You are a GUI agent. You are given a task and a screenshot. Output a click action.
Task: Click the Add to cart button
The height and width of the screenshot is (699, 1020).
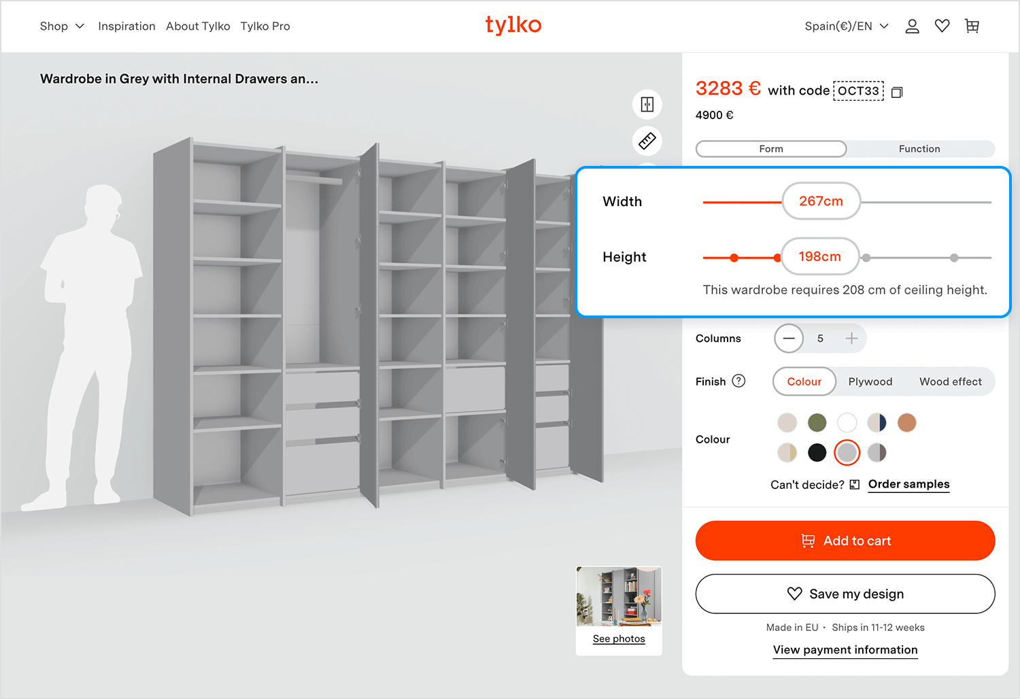pos(845,541)
